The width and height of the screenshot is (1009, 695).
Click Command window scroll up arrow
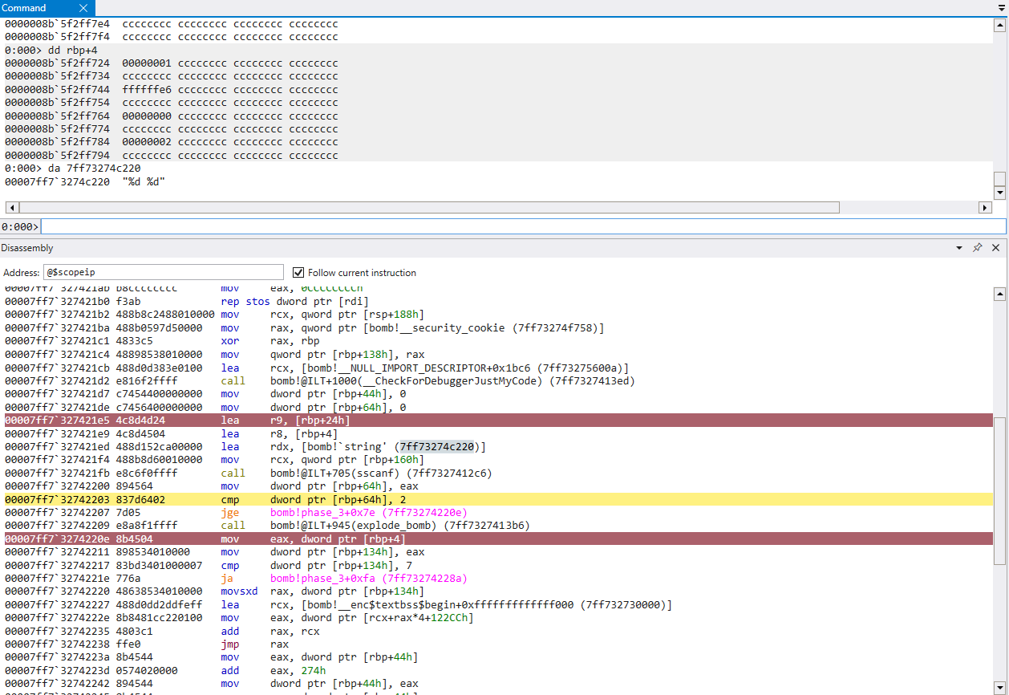tap(999, 25)
